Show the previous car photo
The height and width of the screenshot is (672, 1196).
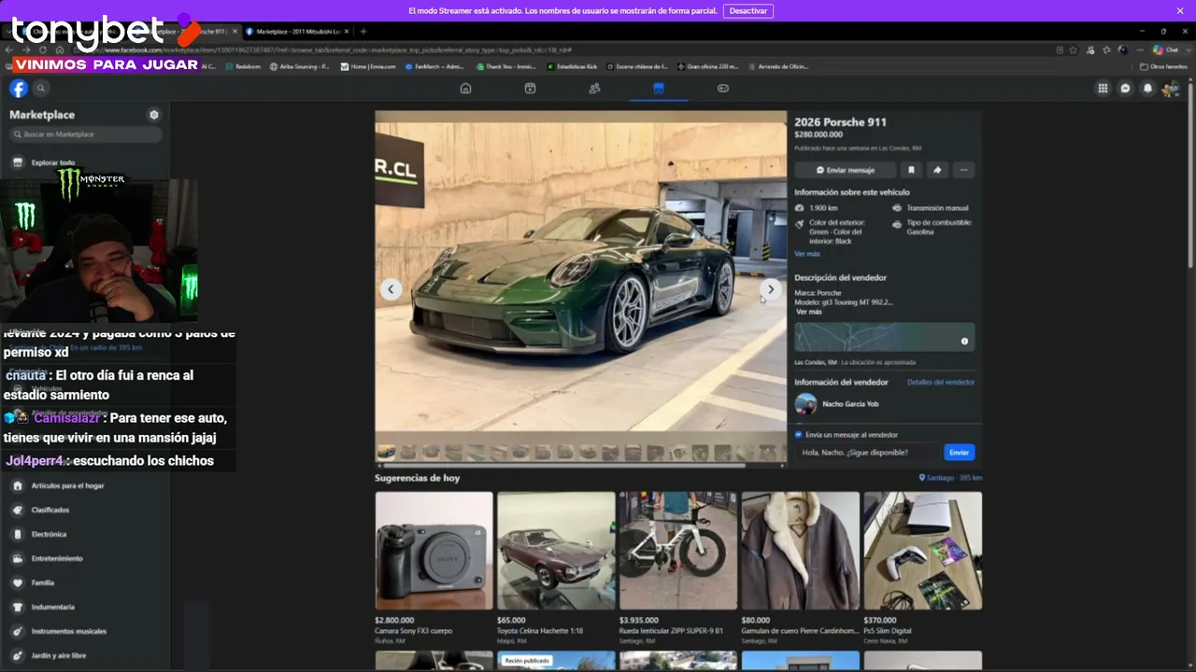coord(391,289)
